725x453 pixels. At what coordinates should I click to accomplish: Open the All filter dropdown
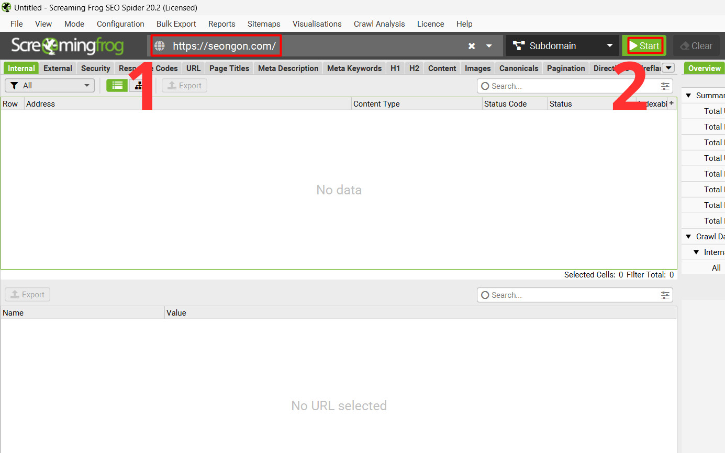50,86
